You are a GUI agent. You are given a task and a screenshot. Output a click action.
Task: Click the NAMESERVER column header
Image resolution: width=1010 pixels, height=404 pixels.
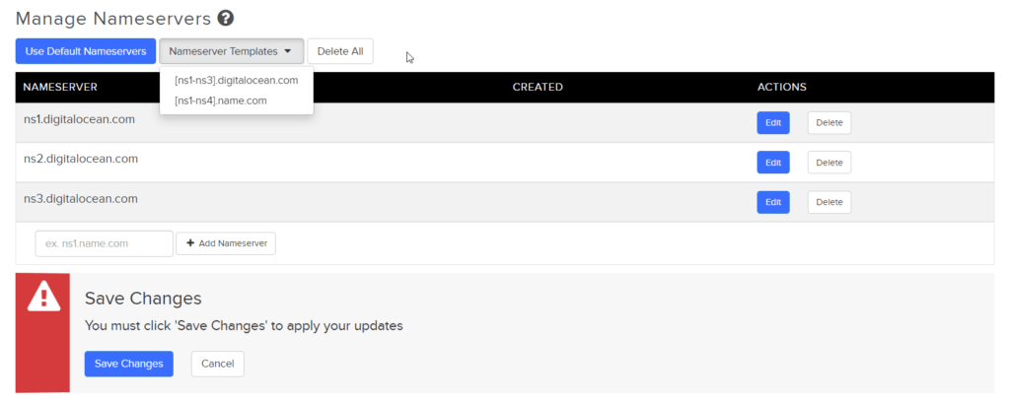(58, 87)
